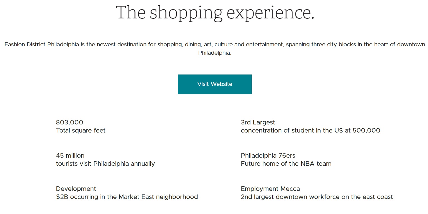This screenshot has height=214, width=428.
Task: Select the '3rd Largest' stat title
Action: (x=258, y=122)
